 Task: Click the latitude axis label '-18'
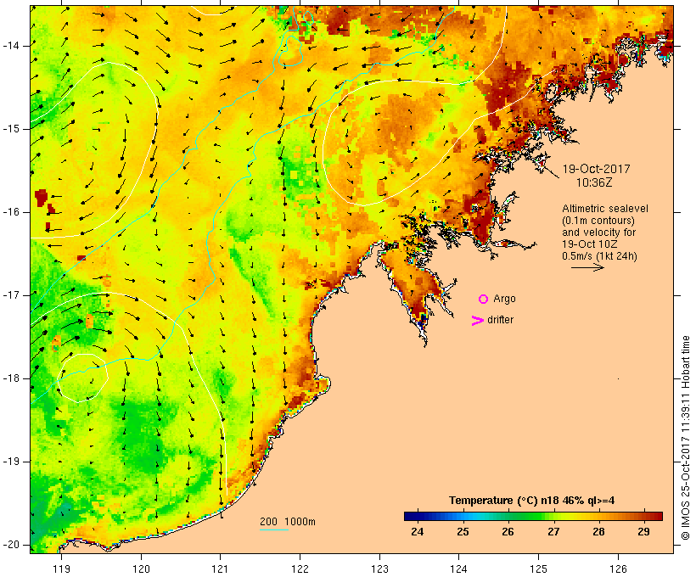coord(10,378)
